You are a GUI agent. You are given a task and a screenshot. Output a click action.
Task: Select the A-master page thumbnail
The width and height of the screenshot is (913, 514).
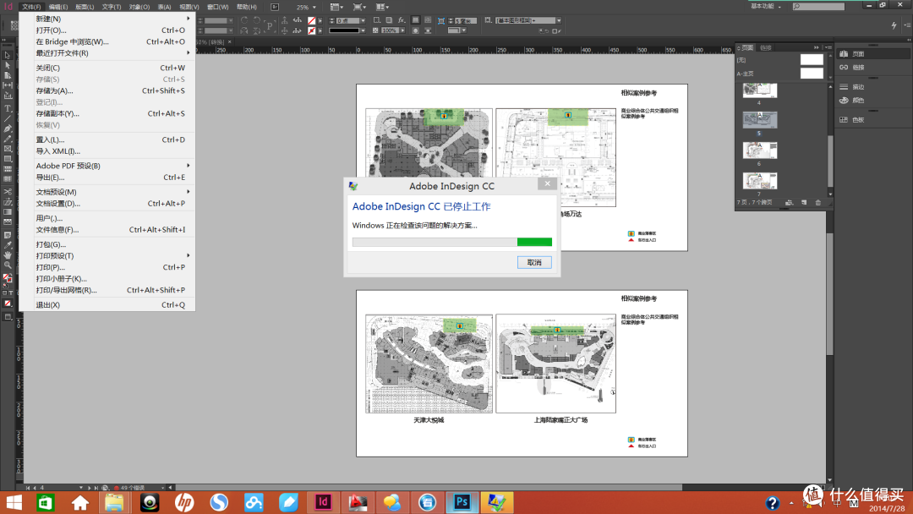(812, 74)
